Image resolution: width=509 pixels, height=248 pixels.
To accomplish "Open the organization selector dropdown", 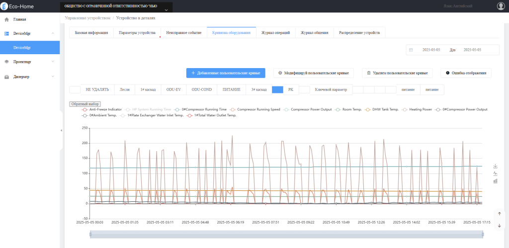I will click(116, 7).
